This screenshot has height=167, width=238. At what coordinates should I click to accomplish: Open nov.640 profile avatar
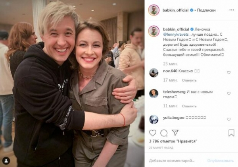pyautogui.click(x=154, y=73)
